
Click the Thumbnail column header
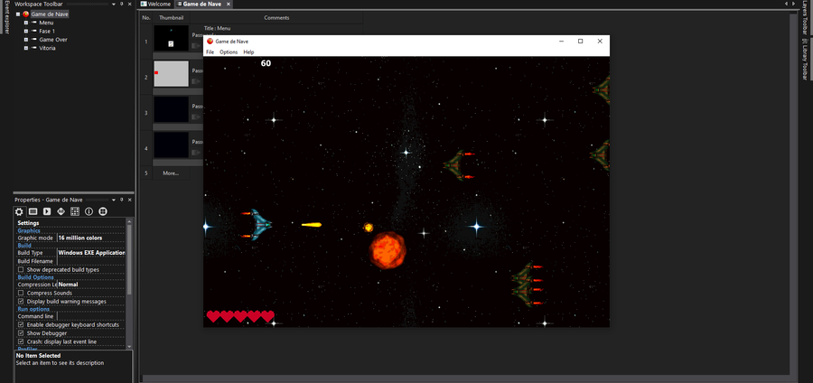click(x=171, y=18)
